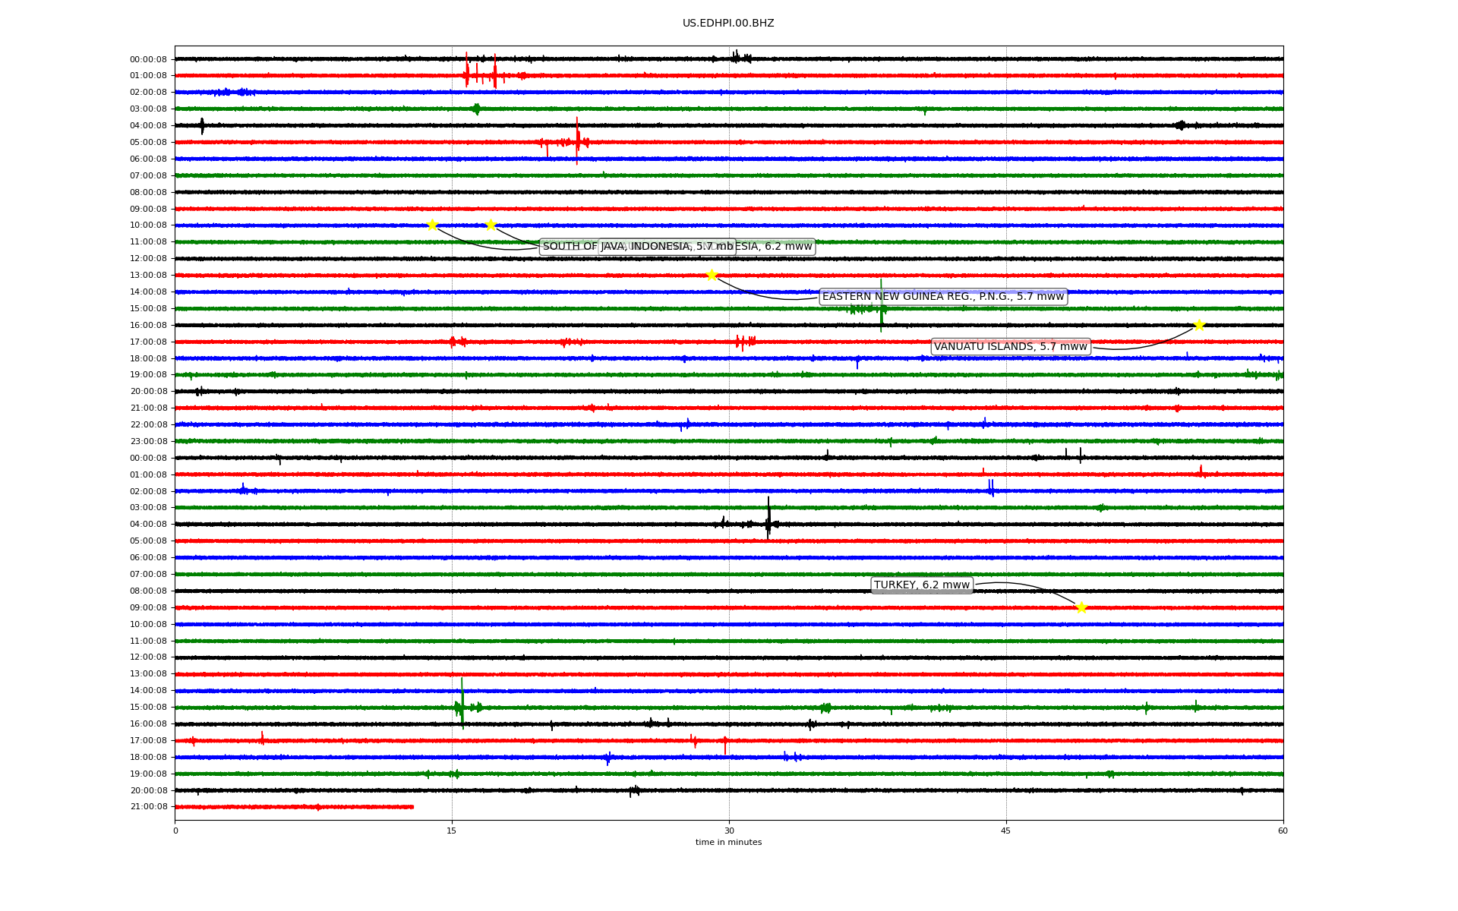Click the US.EDHPI.00.BHZ plot title
This screenshot has width=1458, height=911.
click(727, 24)
